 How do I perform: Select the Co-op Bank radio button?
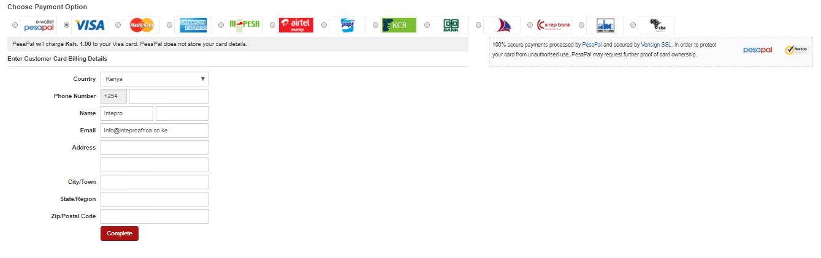pos(427,25)
